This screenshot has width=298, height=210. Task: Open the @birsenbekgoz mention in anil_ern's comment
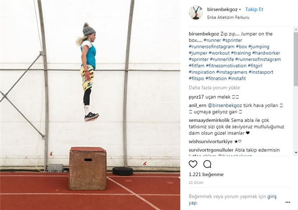225,105
